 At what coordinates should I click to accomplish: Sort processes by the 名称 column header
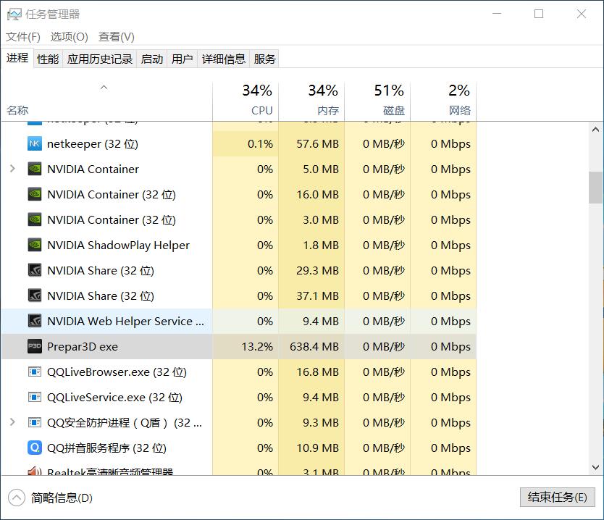[106, 101]
